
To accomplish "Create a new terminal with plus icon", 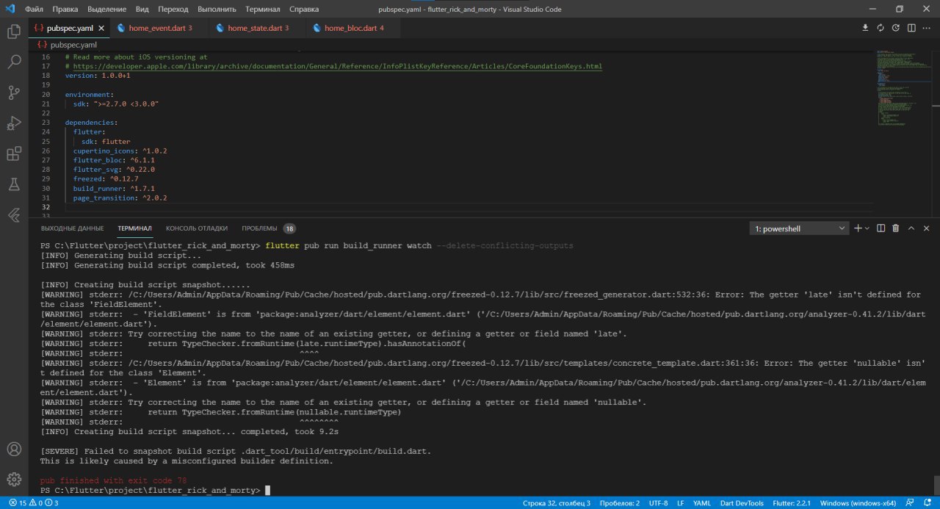I will 858,228.
